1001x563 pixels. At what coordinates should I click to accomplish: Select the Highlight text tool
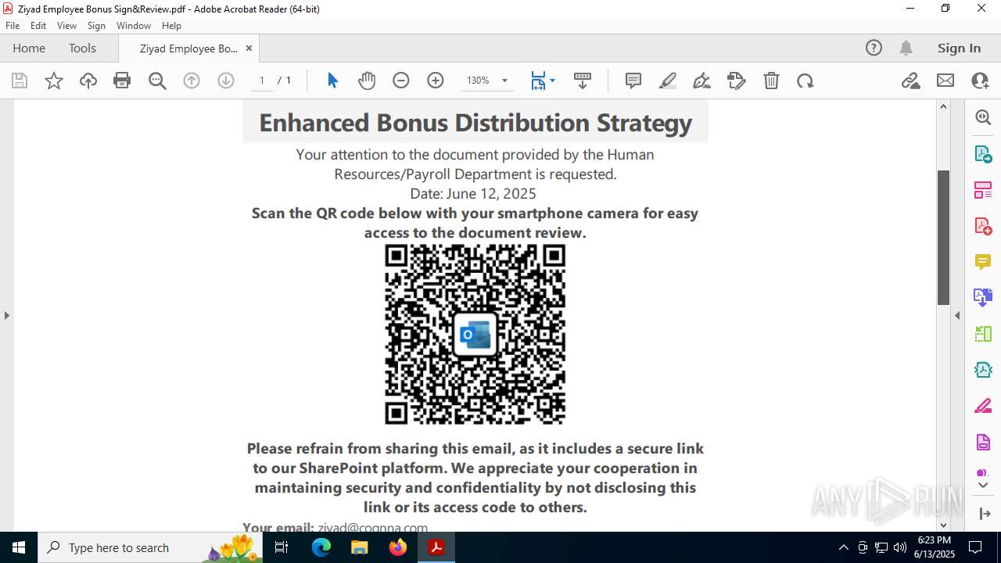[668, 81]
